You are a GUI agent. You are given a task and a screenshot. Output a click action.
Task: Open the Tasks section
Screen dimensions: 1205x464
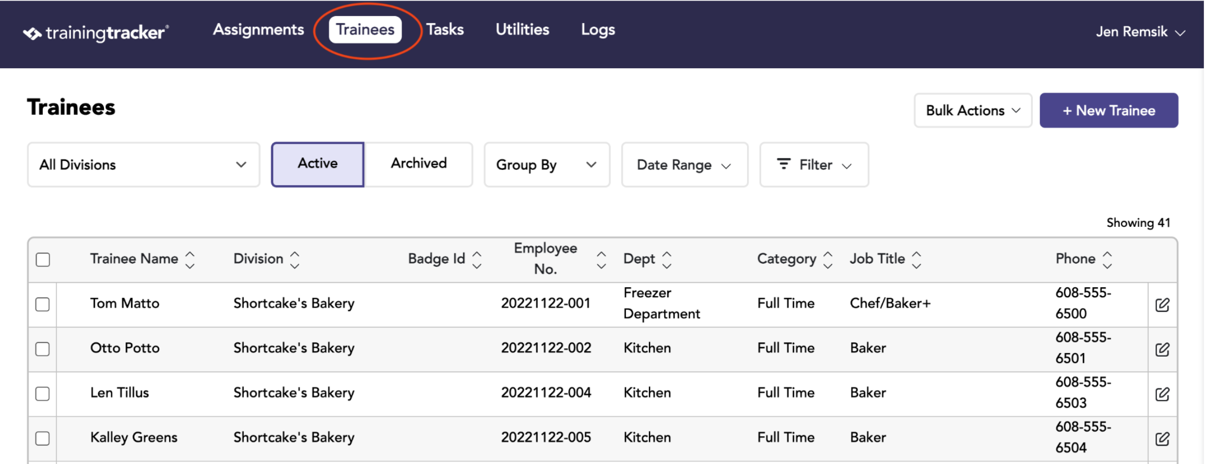point(445,30)
